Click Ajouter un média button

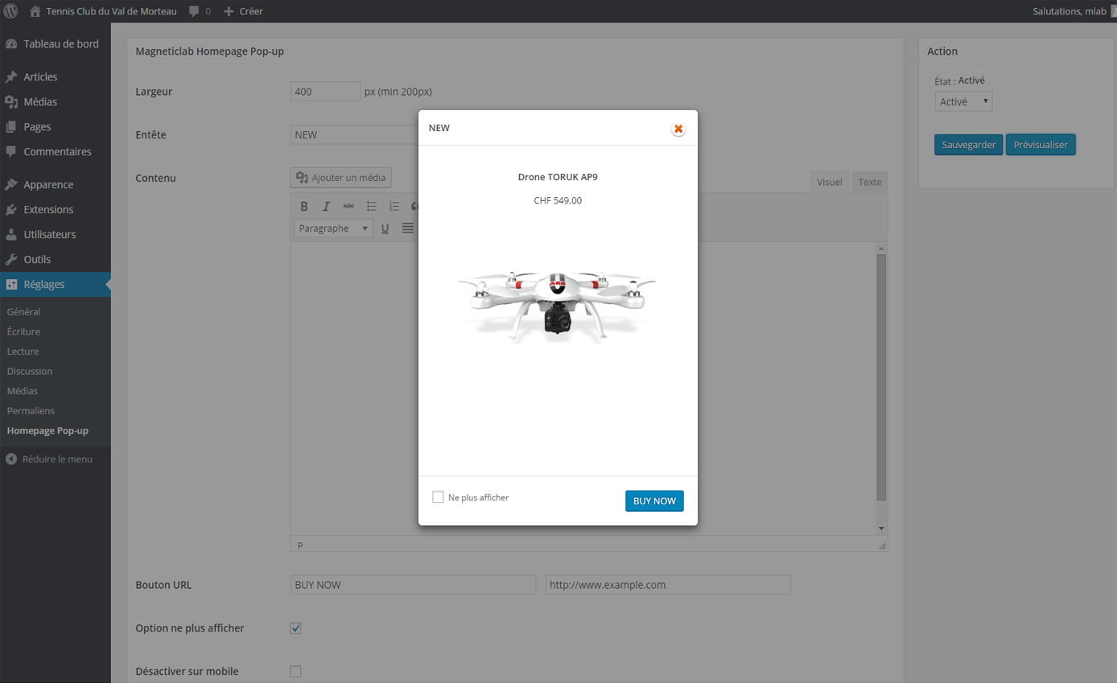point(341,177)
